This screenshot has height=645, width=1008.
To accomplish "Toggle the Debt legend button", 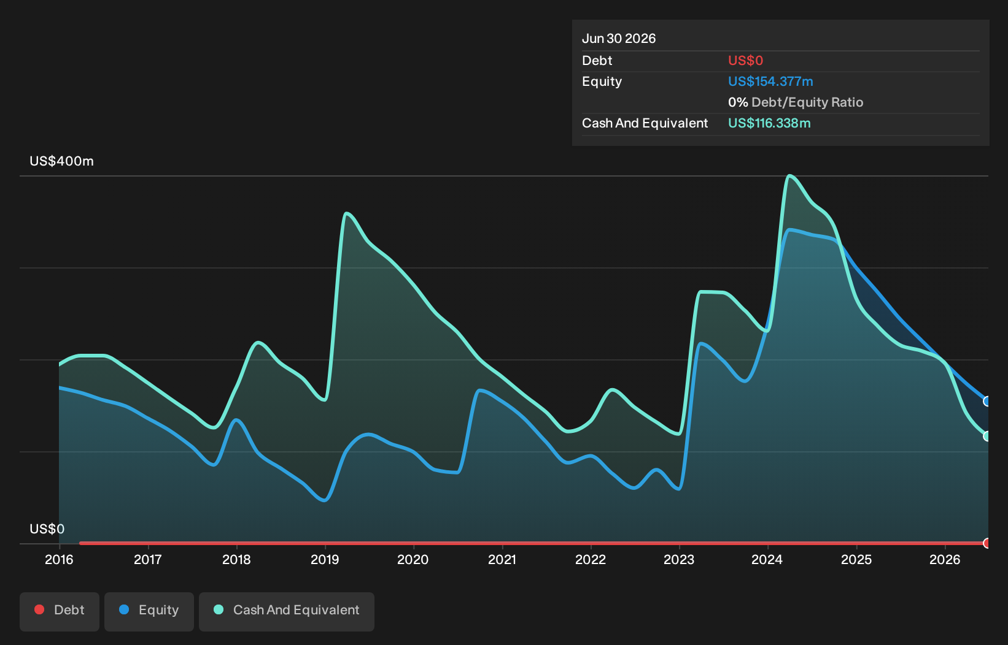I will 60,611.
